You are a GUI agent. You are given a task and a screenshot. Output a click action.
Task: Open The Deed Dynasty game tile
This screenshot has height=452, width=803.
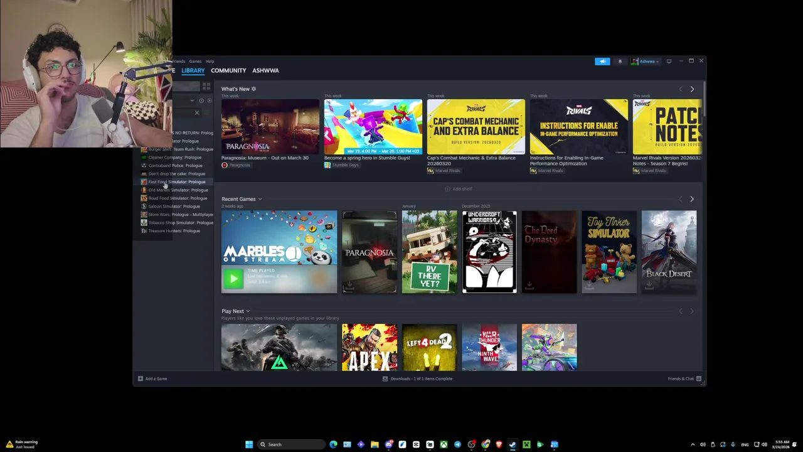(549, 252)
